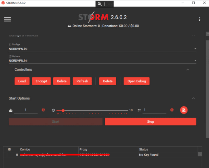
Task: Click the online stormers people icon
Action: pos(69,26)
